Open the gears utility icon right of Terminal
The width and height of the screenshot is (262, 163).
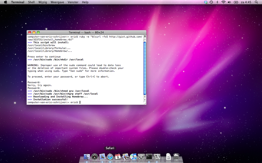point(157,157)
